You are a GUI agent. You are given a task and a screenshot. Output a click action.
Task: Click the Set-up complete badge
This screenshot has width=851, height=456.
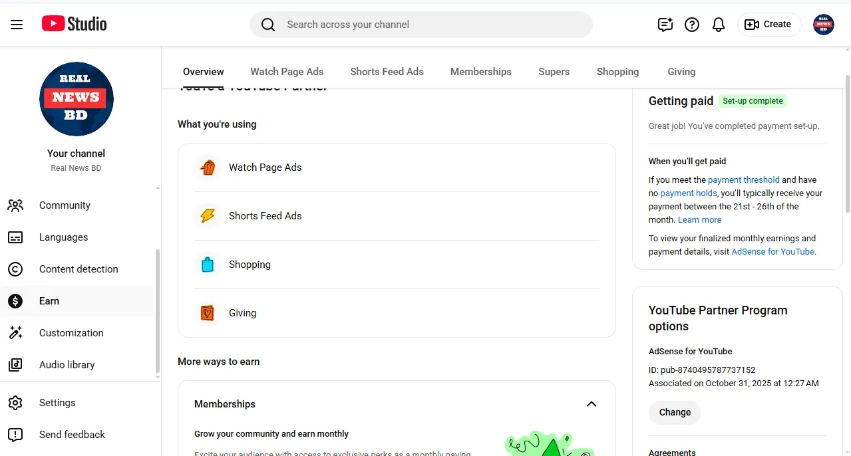(x=753, y=101)
